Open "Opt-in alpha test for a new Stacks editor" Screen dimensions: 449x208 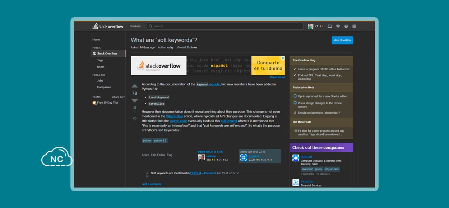[x=322, y=96]
